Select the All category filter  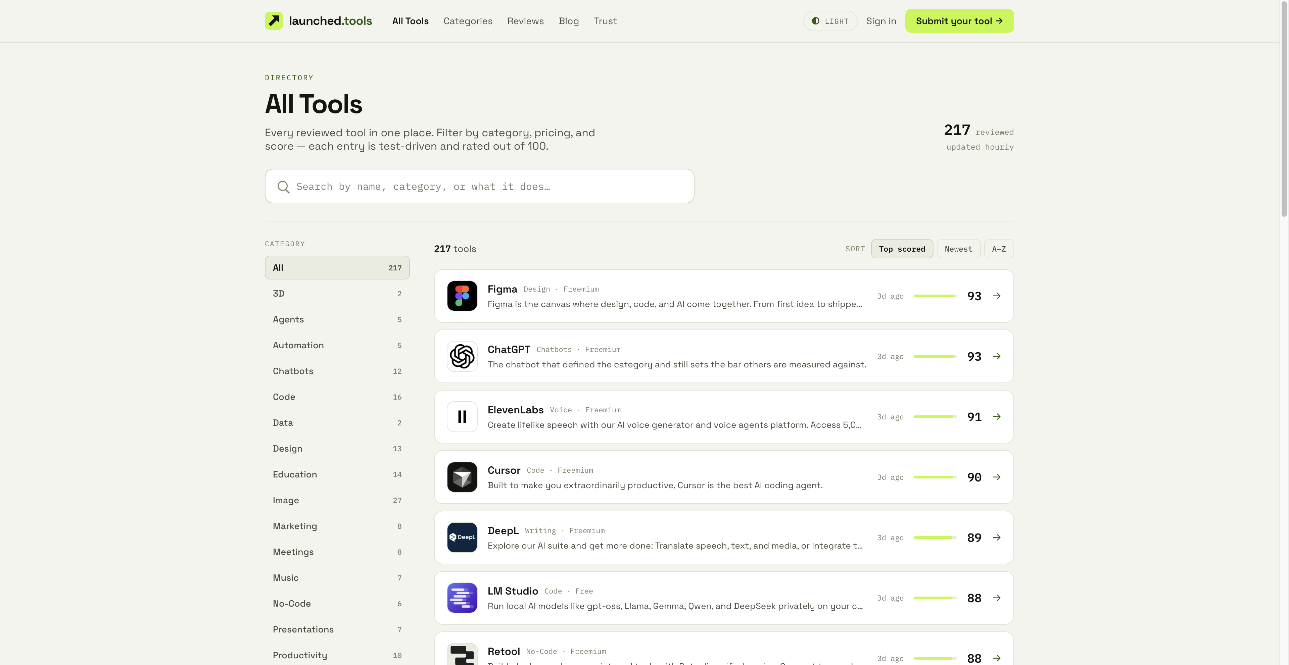point(337,267)
